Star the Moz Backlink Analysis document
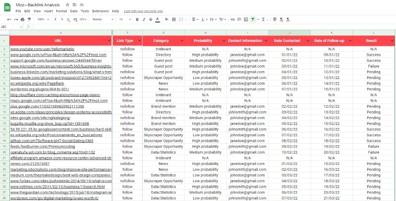 click(67, 5)
